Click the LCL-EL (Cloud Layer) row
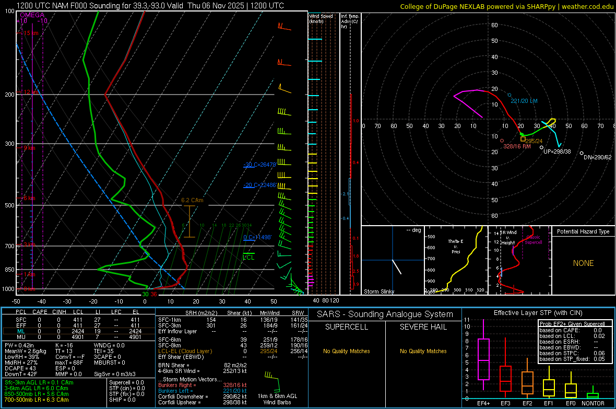 pos(233,351)
